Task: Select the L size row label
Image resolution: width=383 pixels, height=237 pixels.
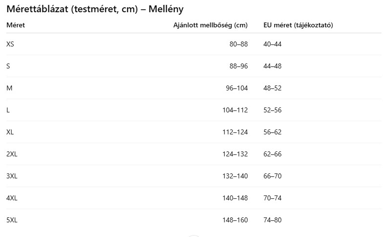Action: tap(8, 110)
